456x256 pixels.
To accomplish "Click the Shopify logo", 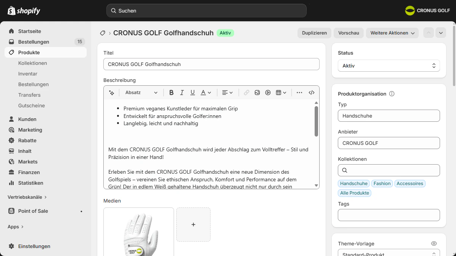I will pos(24,11).
